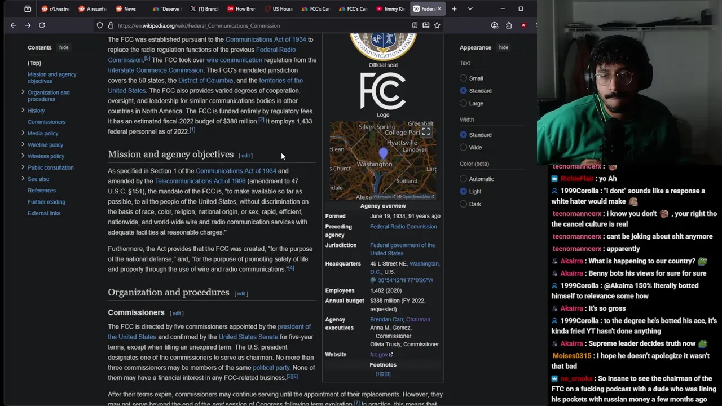Expand the History section in Contents
The image size is (722, 406).
(23, 110)
